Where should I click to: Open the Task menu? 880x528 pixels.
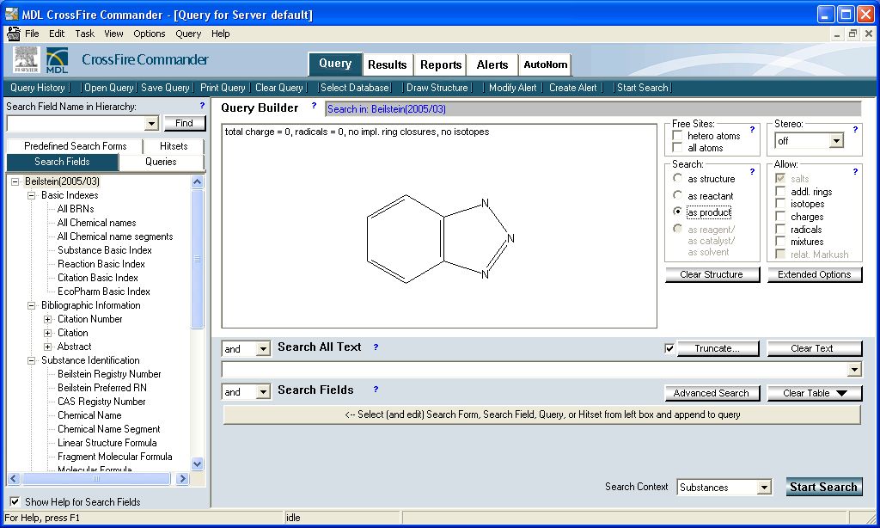tap(85, 34)
